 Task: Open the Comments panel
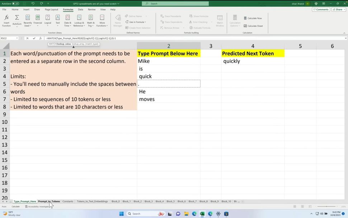pyautogui.click(x=320, y=9)
